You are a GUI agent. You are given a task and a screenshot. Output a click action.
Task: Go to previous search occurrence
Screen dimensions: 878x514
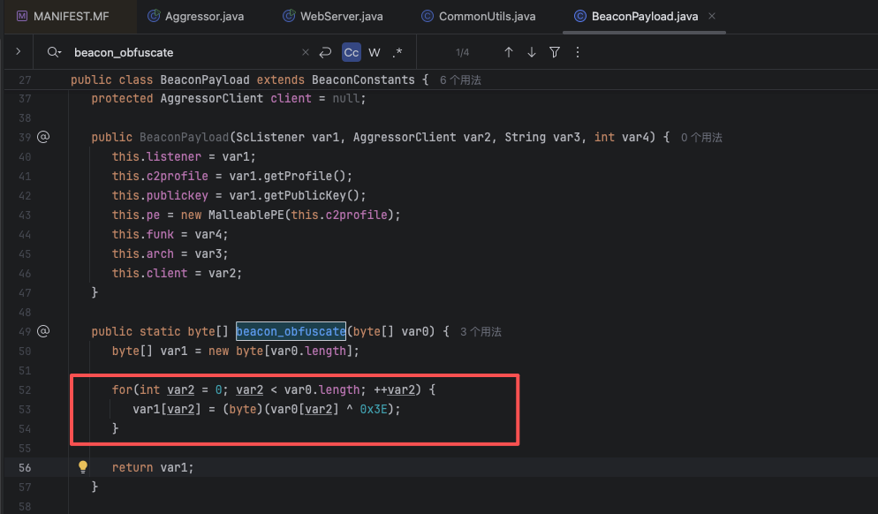509,53
